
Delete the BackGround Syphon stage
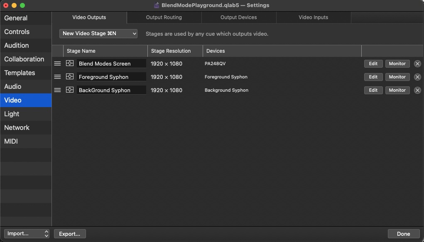(417, 90)
